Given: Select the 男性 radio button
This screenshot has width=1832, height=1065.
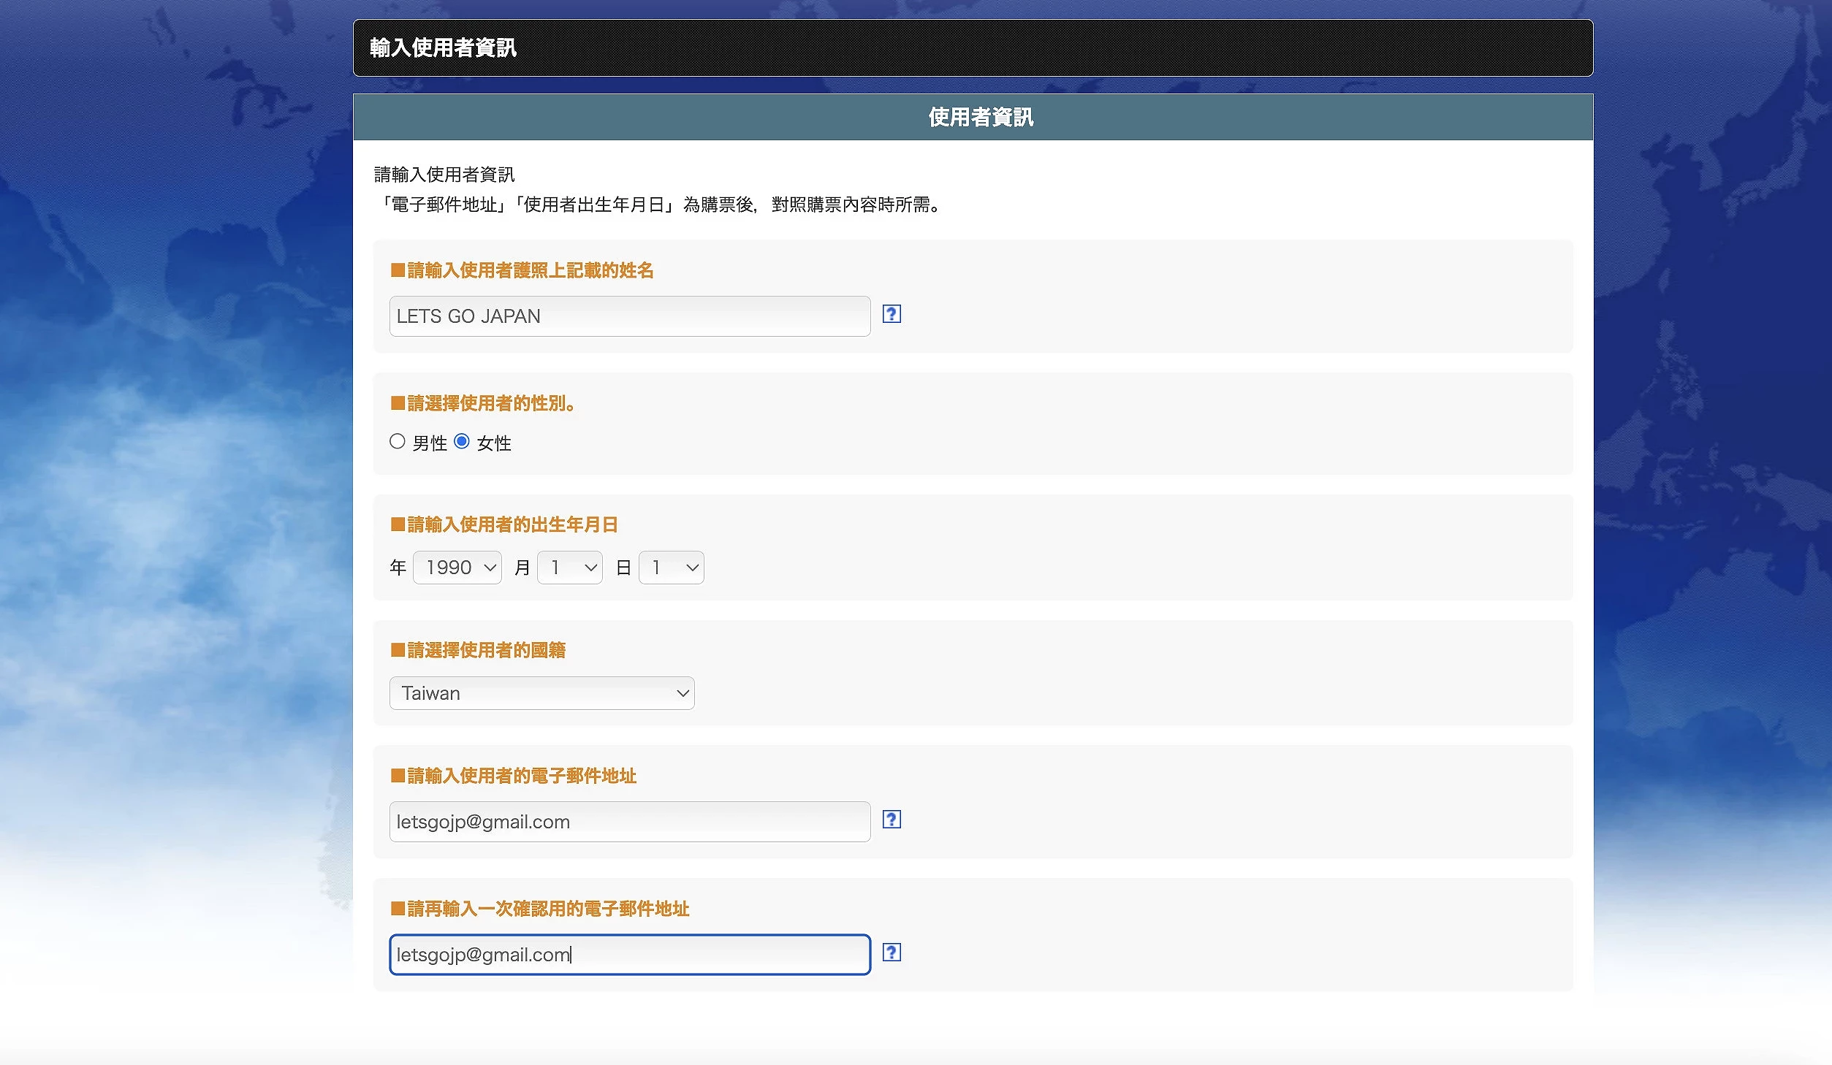Looking at the screenshot, I should [397, 441].
